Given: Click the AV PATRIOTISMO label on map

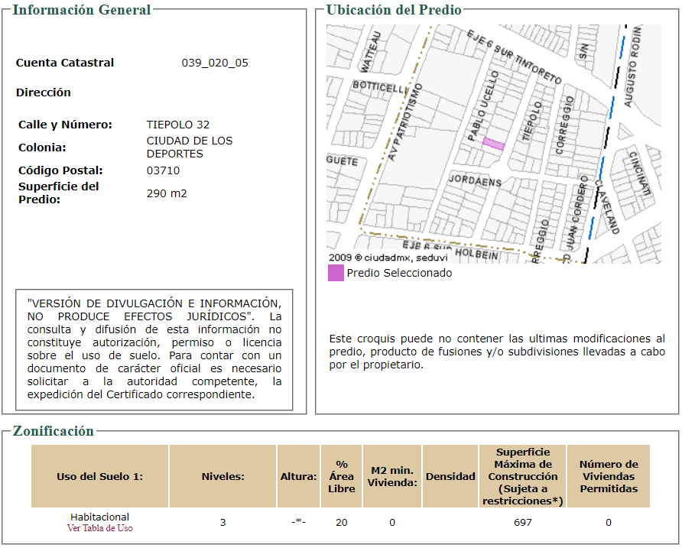Looking at the screenshot, I should pos(404,122).
